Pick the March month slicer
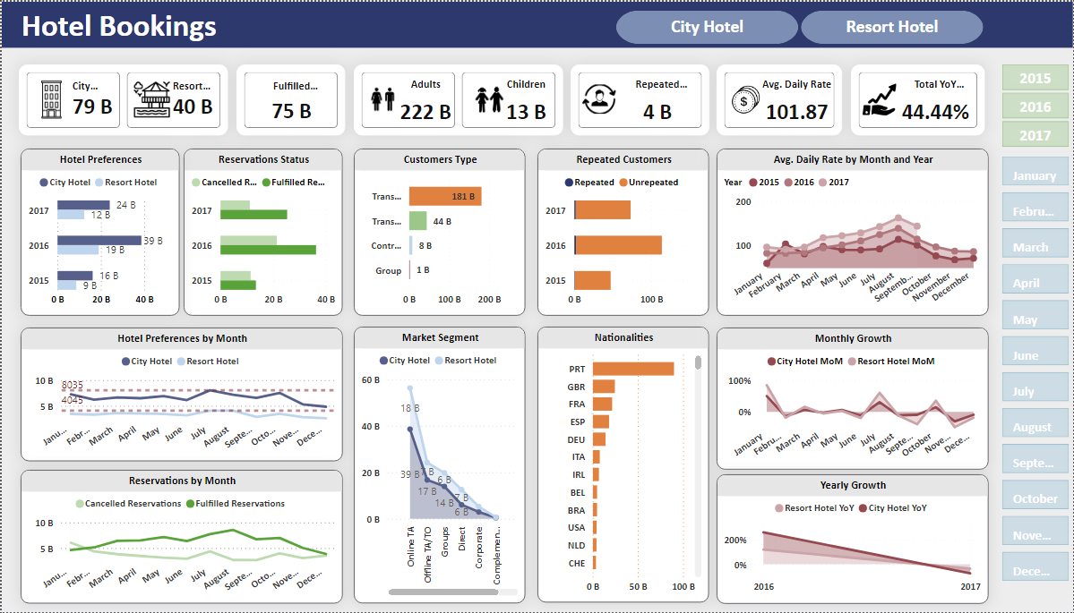Image resolution: width=1074 pixels, height=613 pixels. tap(1035, 243)
